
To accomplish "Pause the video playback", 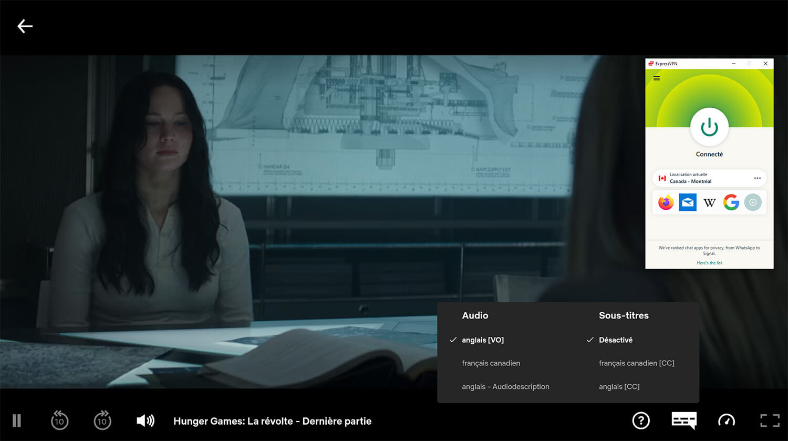I will pos(17,421).
